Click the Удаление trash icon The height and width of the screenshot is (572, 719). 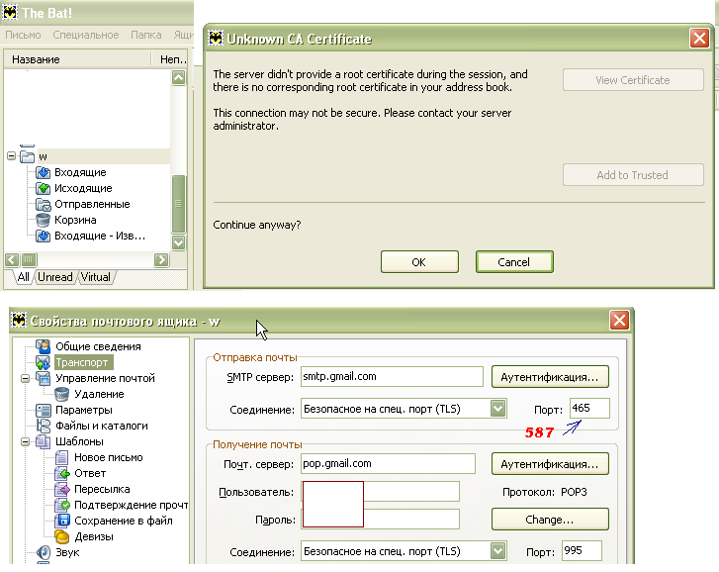(x=61, y=394)
